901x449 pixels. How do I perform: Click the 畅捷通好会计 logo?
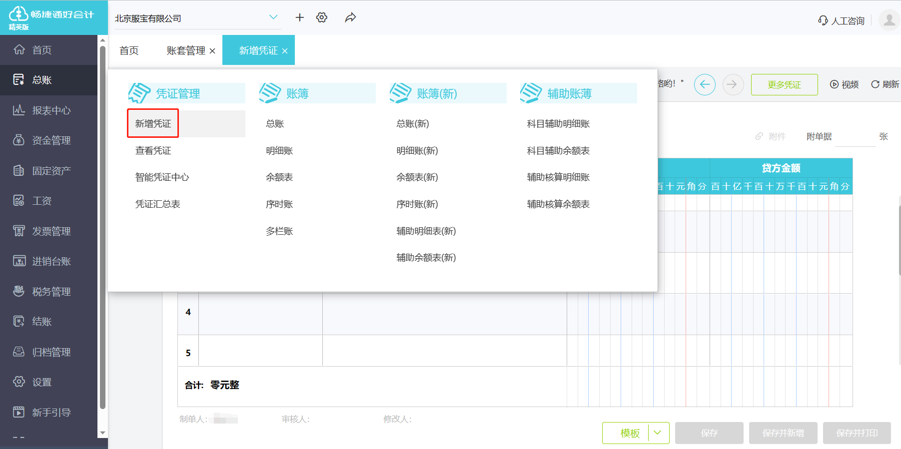tap(51, 17)
